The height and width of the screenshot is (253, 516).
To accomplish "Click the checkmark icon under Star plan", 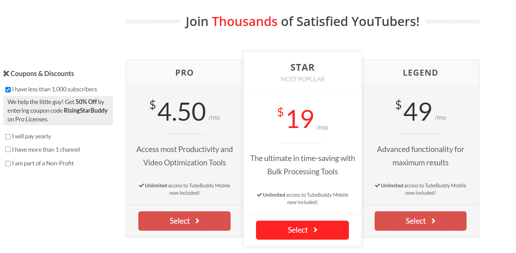I will coord(259,195).
